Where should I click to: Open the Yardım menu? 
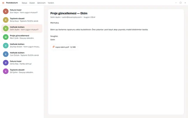(51, 3)
